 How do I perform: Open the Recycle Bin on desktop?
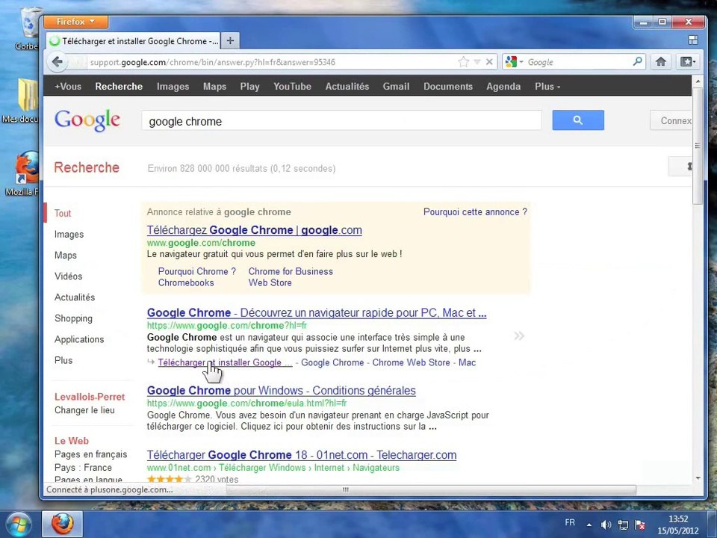pyautogui.click(x=28, y=28)
